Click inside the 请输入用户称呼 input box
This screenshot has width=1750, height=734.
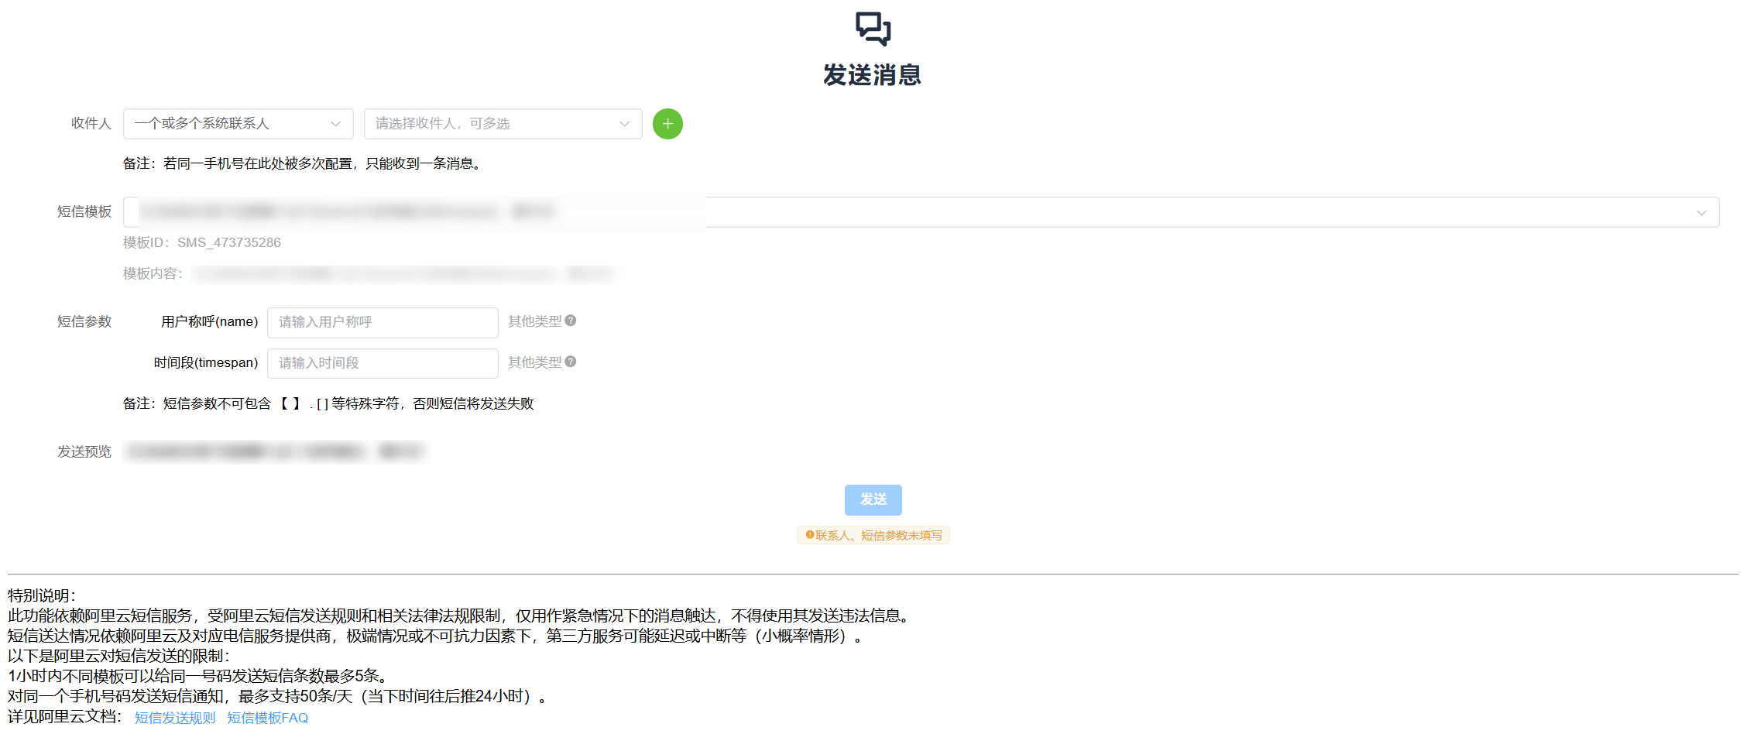tap(383, 322)
